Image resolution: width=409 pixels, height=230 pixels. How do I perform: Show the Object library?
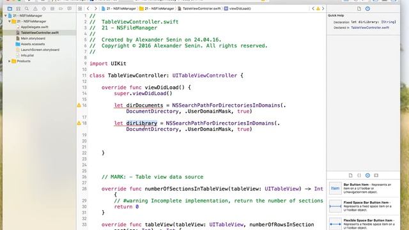pyautogui.click(x=367, y=175)
